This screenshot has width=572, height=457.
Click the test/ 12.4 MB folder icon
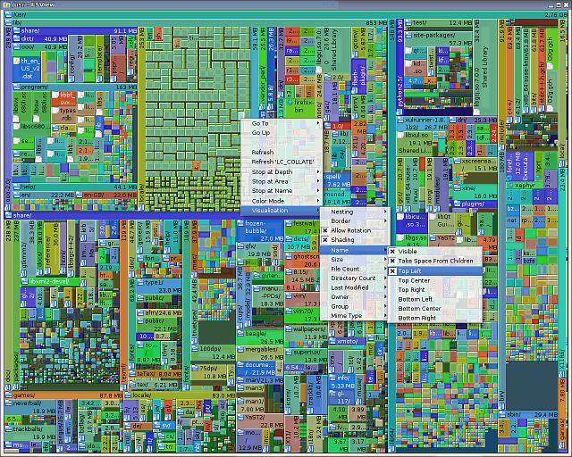[x=408, y=23]
